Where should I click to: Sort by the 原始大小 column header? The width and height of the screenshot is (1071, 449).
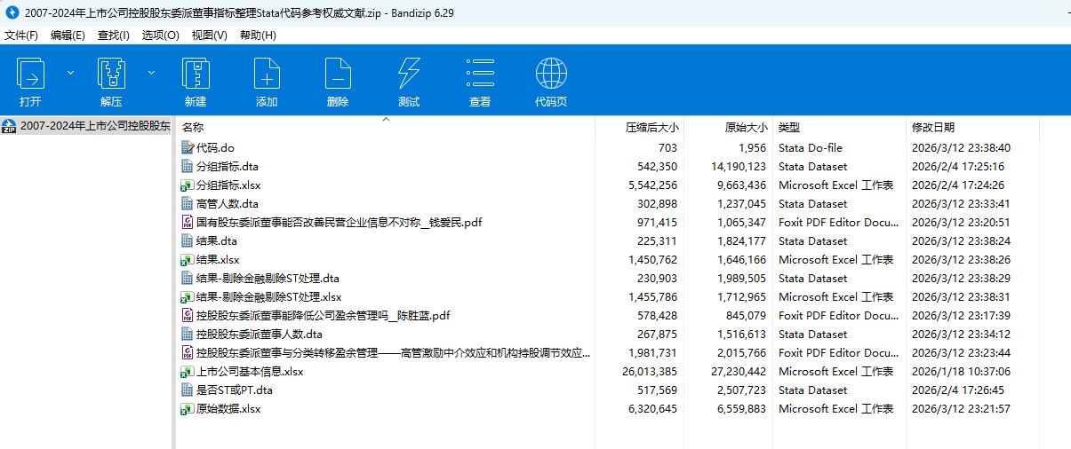(745, 128)
